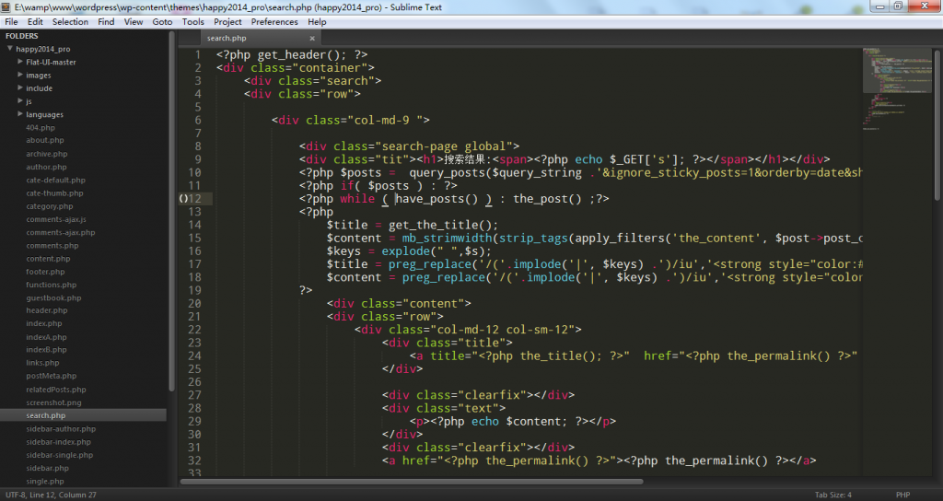Open single.php in sidebar
The height and width of the screenshot is (501, 943).
[45, 481]
